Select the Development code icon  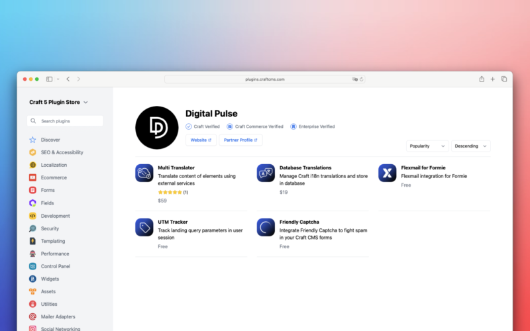coord(32,216)
